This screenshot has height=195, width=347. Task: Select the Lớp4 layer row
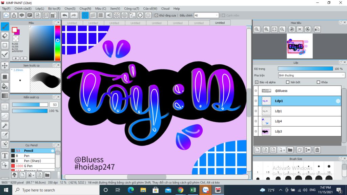tap(298, 121)
